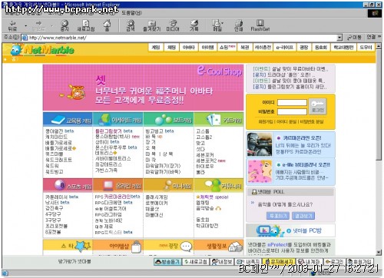Click the 내정보 button in bottom bar
384x278 pixels.
pyautogui.click(x=222, y=262)
